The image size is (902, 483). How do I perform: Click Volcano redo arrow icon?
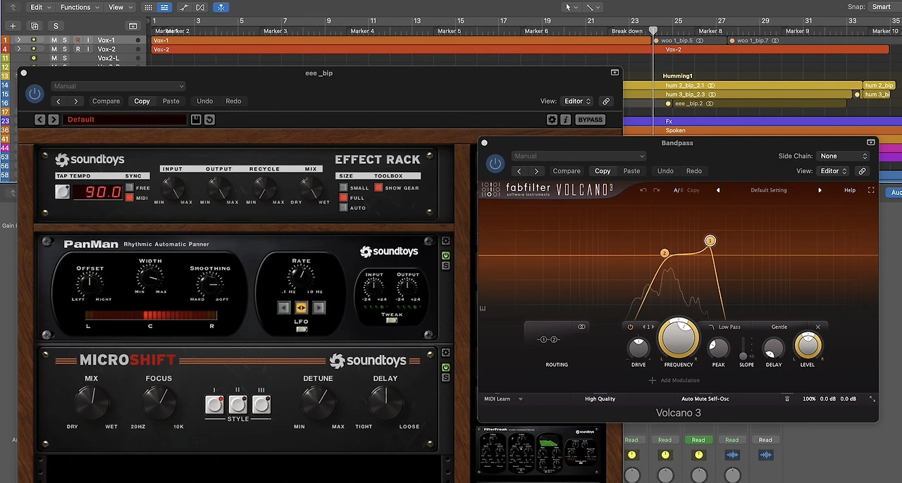(x=656, y=190)
